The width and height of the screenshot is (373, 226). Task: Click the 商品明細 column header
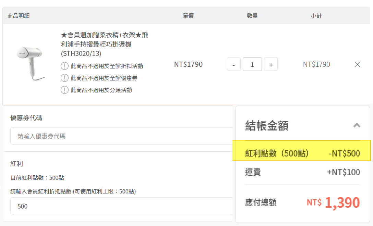tap(19, 16)
